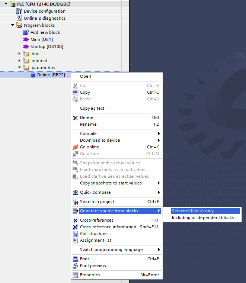This screenshot has width=246, height=283.
Task: Click the Startup [OB100] block icon
Action: (26, 46)
